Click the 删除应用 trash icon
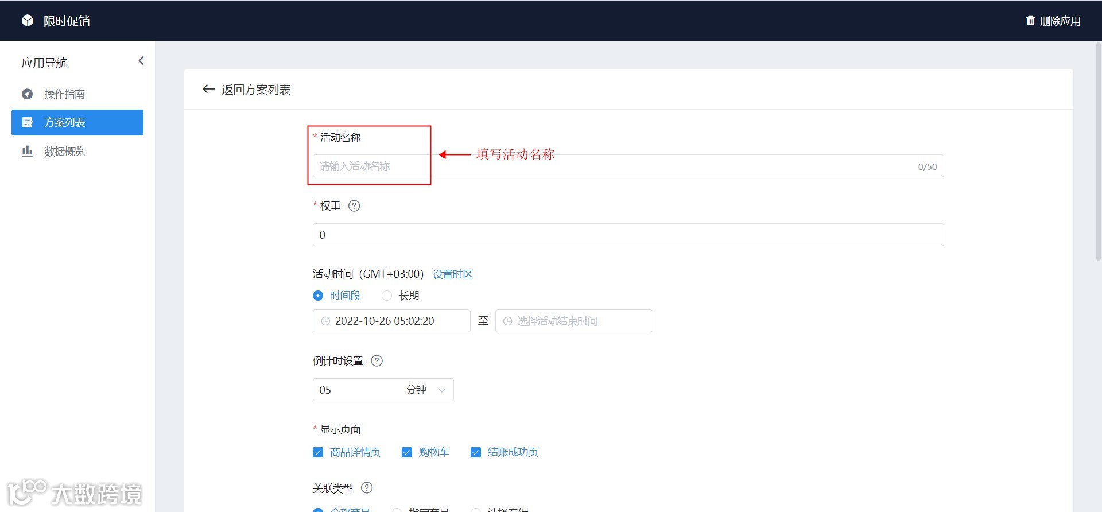This screenshot has width=1102, height=512. [x=1030, y=21]
